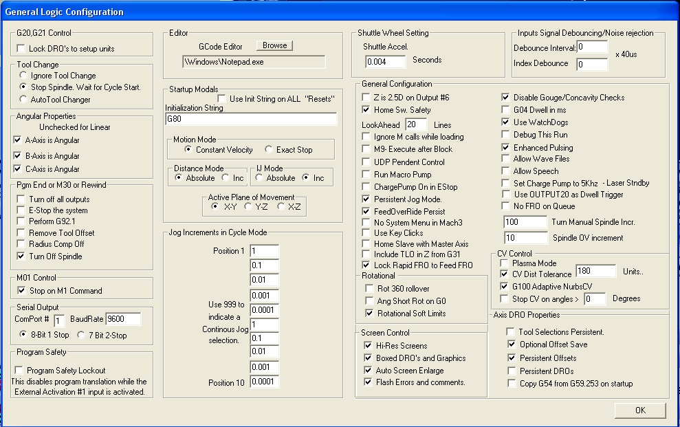The image size is (680, 427).
Task: Enable Lock DRO's to setup units
Action: coord(21,49)
